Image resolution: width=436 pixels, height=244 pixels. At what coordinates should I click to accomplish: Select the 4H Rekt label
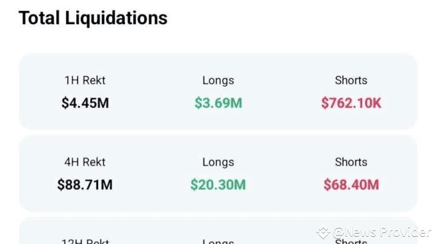[x=85, y=162]
